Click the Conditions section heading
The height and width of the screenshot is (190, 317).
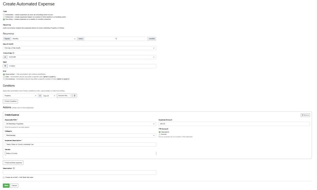click(9, 86)
